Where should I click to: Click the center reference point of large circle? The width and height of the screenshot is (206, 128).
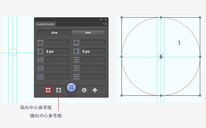pyautogui.click(x=161, y=57)
